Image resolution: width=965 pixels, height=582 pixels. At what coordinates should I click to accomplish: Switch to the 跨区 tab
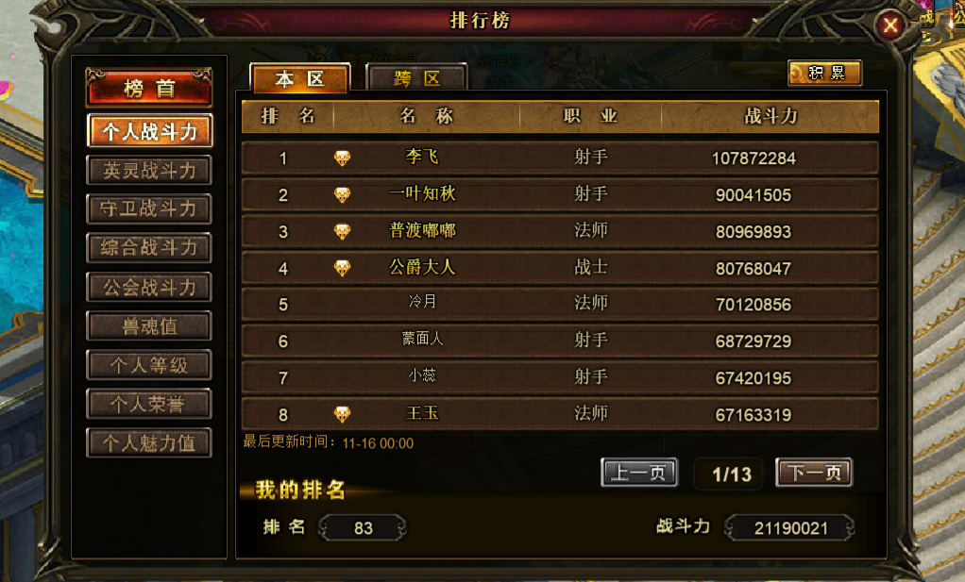tap(416, 78)
